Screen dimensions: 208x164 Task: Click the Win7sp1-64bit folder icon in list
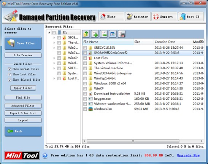91,78
